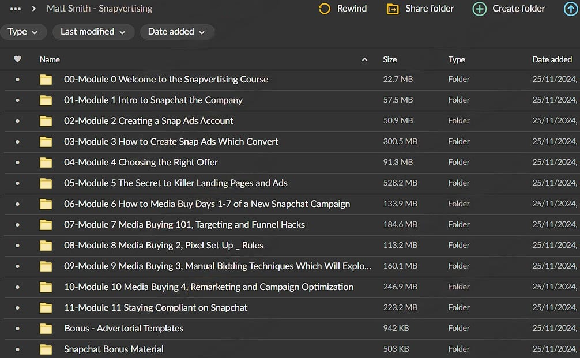
Task: Open Module 3 How to Create Snap Ads
Action: 171,142
